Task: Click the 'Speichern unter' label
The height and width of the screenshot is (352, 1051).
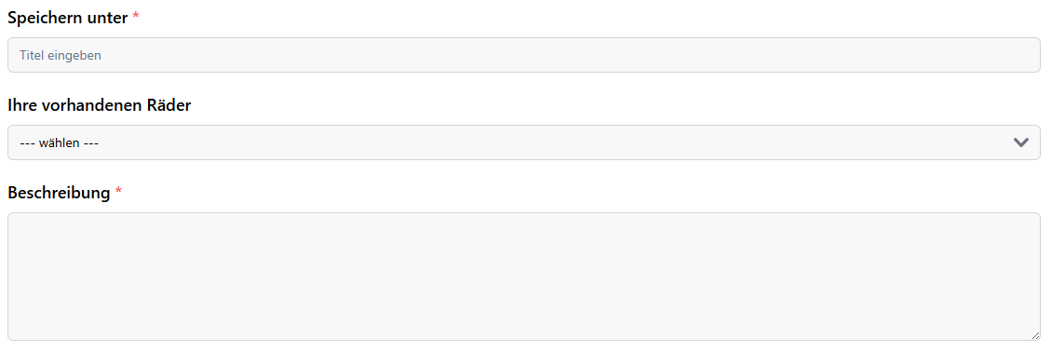Action: [67, 18]
